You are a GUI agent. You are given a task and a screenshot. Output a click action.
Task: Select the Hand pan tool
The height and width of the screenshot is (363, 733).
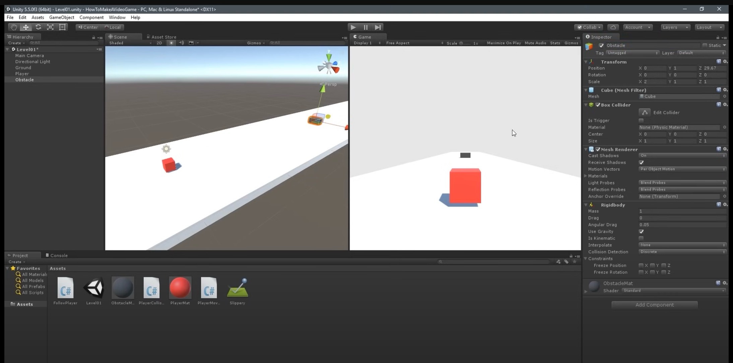pyautogui.click(x=13, y=27)
